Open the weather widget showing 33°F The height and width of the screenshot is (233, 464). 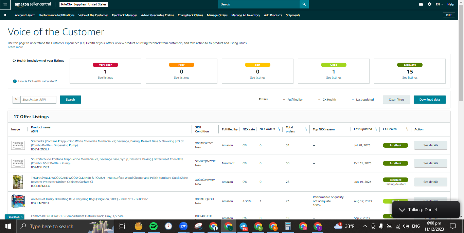344,226
